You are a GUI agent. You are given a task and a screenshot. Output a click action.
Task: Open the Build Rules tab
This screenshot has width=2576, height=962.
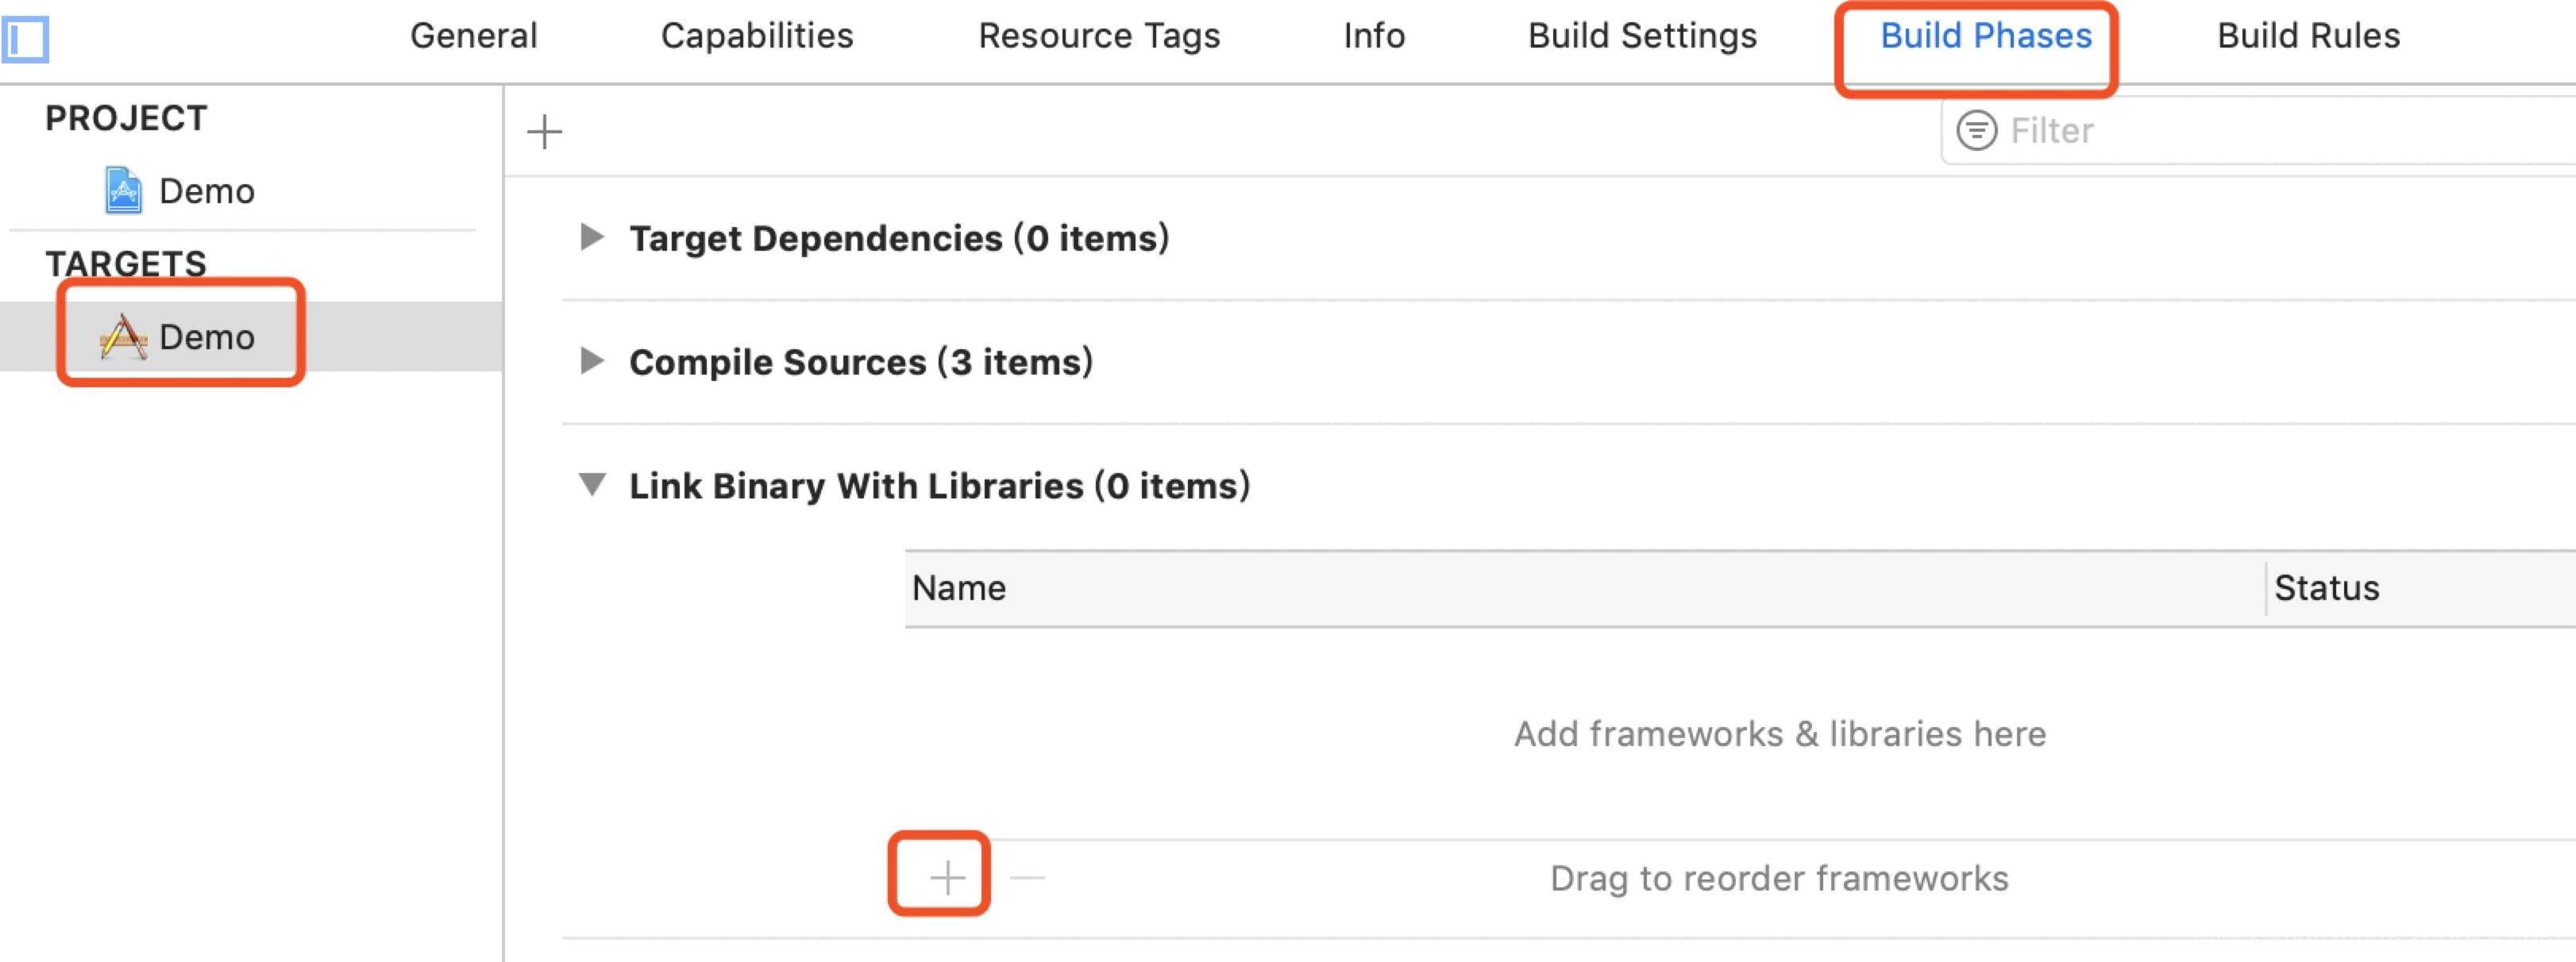tap(2308, 36)
